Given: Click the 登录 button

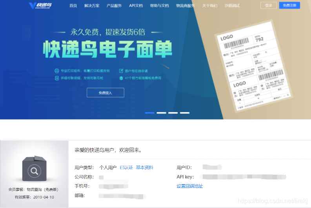Looking at the screenshot, I should tap(269, 5).
